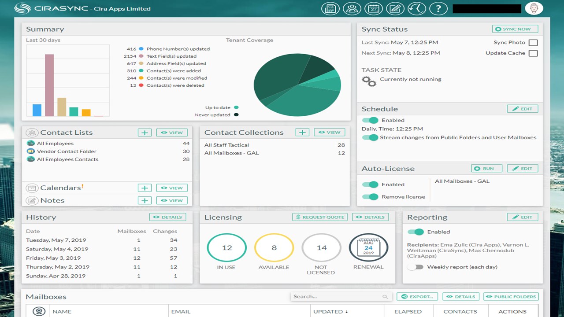Click the CONTACTS column header
The image size is (564, 317).
[460, 312]
